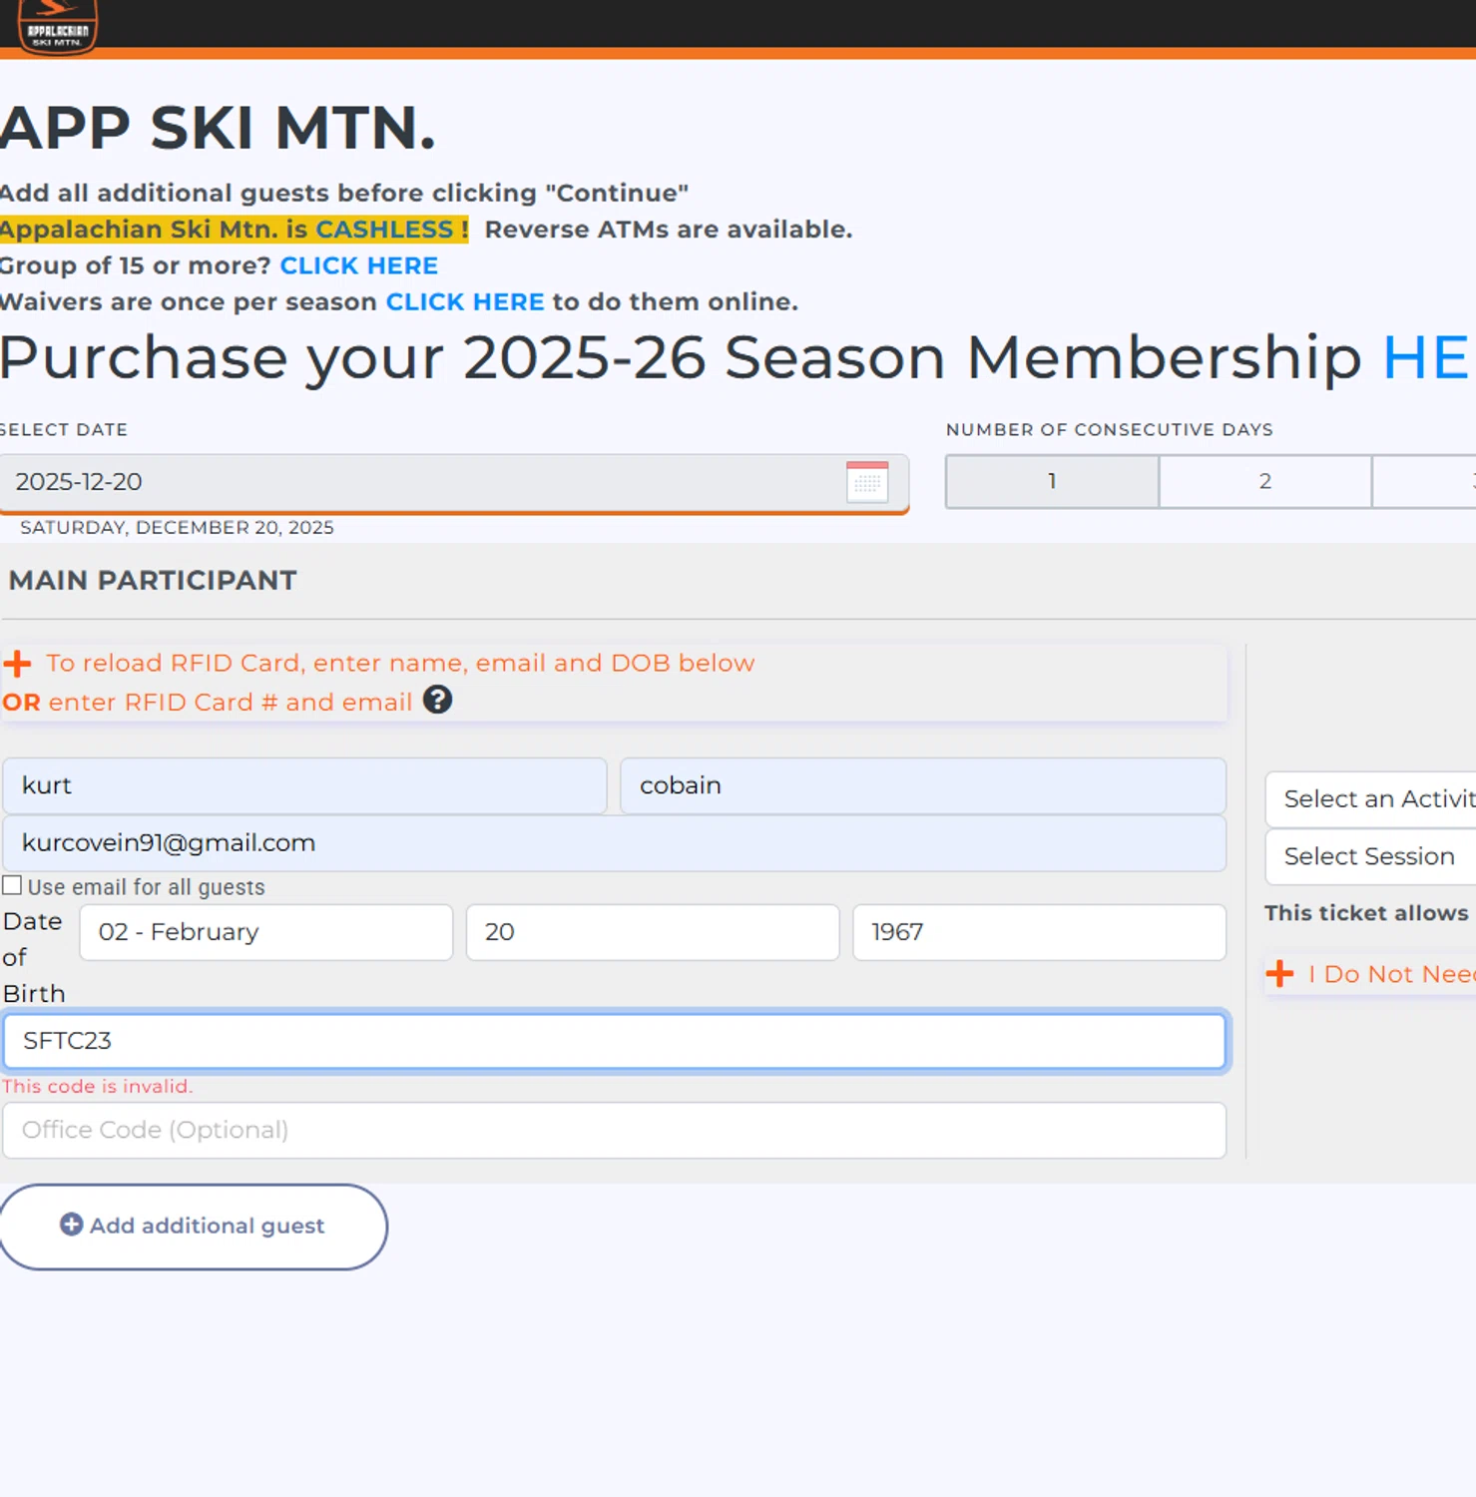Click the CASHLESS highlighted link
Screen dimensions: 1476x1497
[x=384, y=230]
